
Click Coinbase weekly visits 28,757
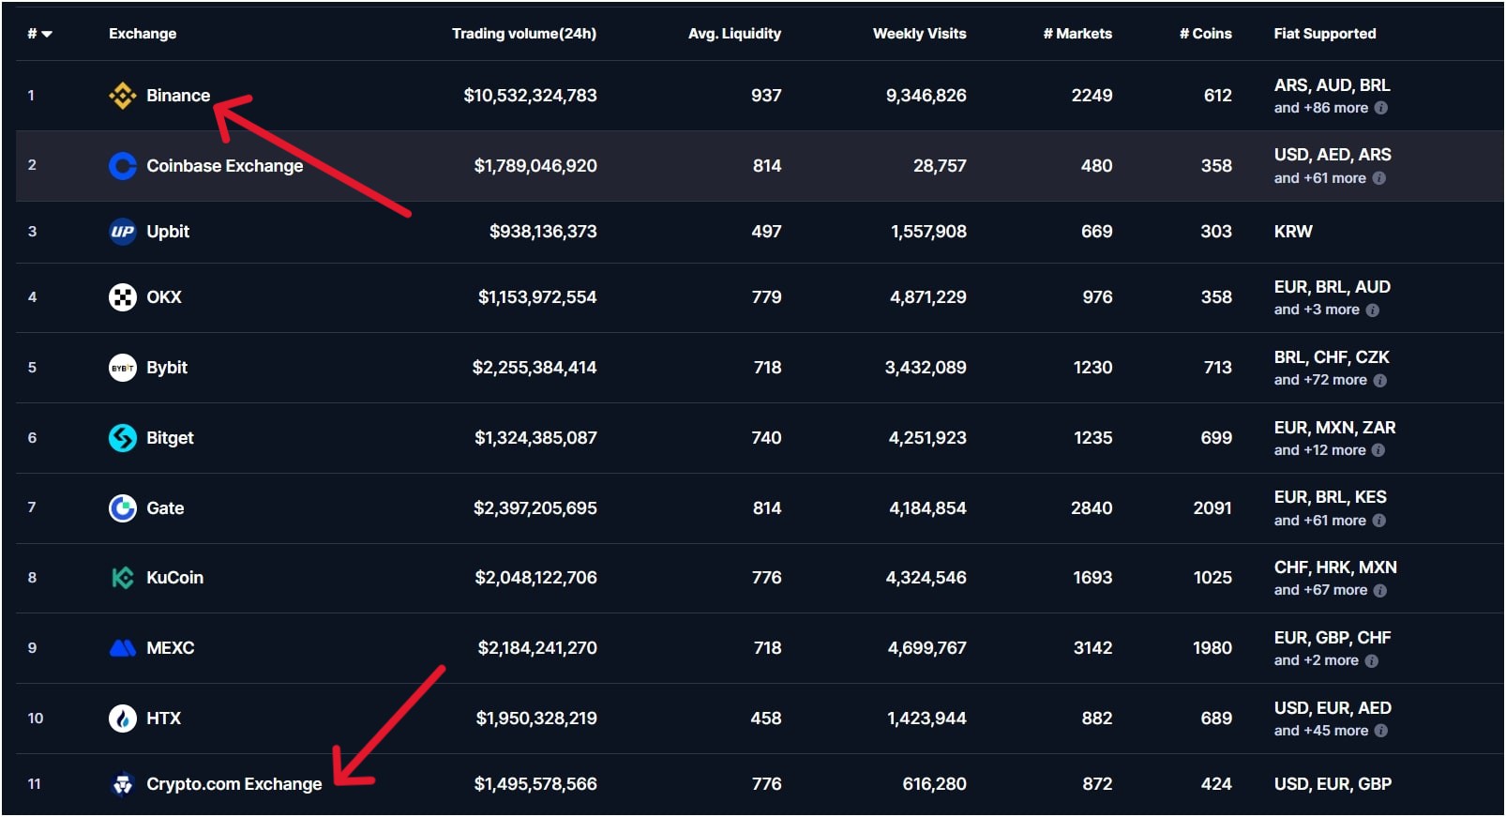coord(940,166)
